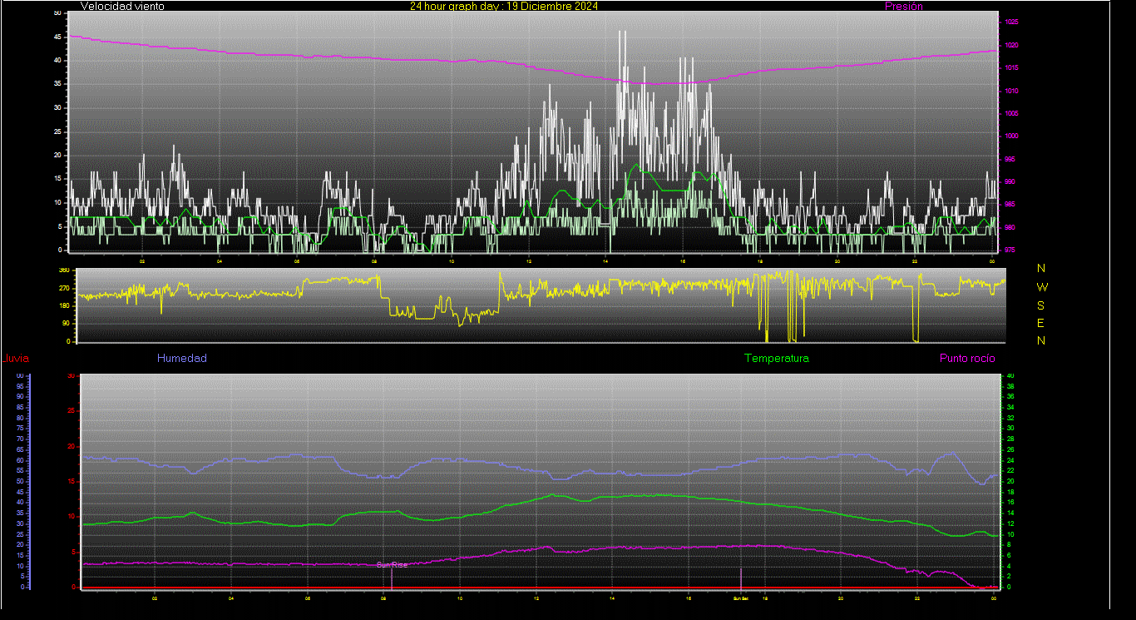Click the '1010' pressure axis value
This screenshot has width=1136, height=620.
[x=1010, y=91]
